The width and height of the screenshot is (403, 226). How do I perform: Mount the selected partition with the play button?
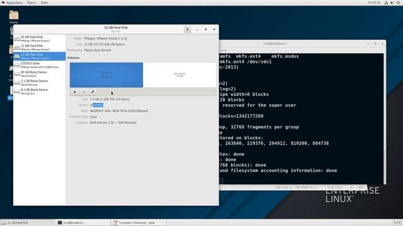[75, 92]
